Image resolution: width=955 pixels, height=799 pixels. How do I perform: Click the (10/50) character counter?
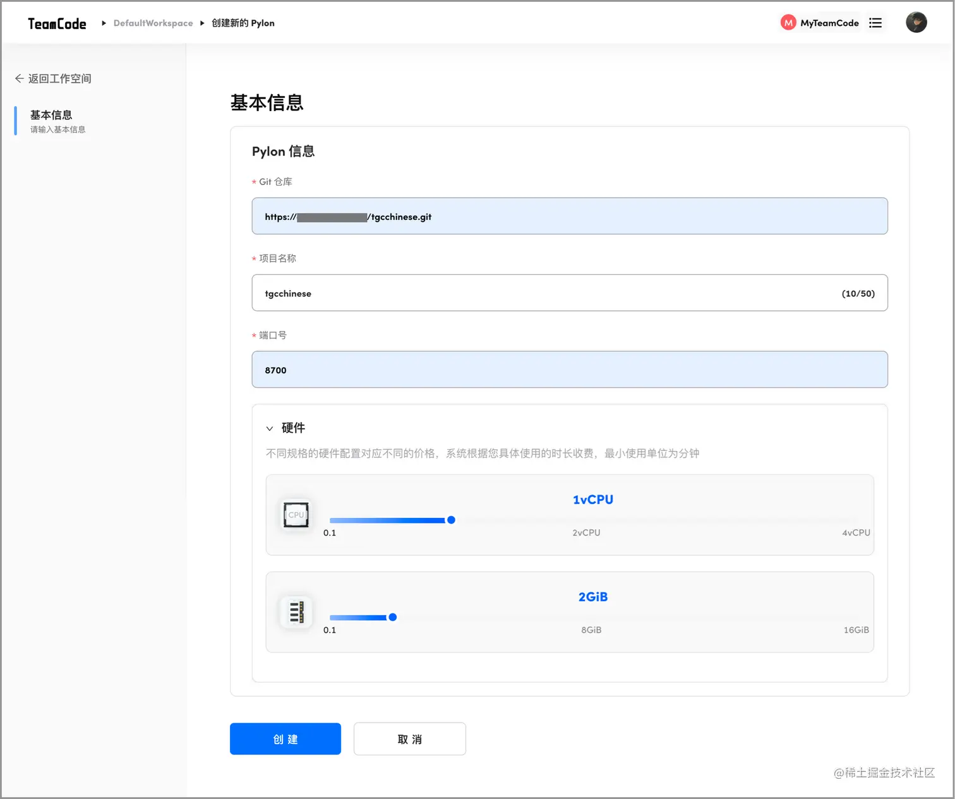(858, 294)
